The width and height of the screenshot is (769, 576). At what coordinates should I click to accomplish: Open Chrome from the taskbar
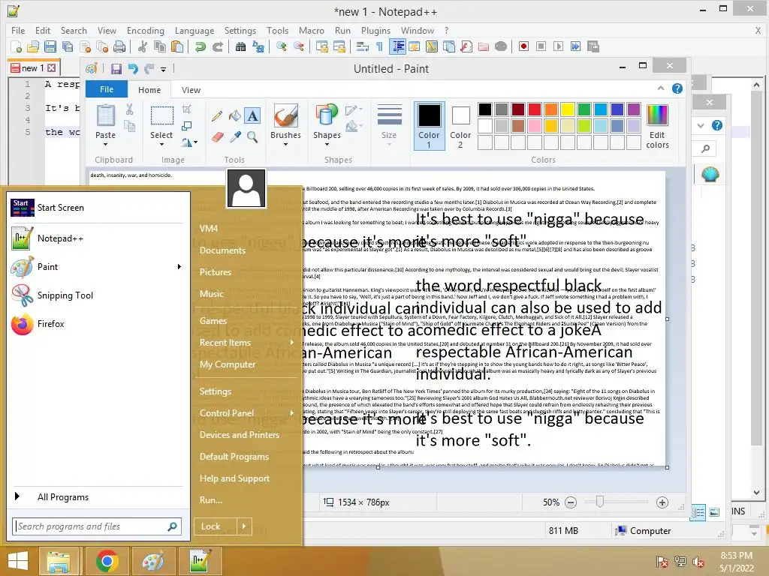(x=107, y=561)
